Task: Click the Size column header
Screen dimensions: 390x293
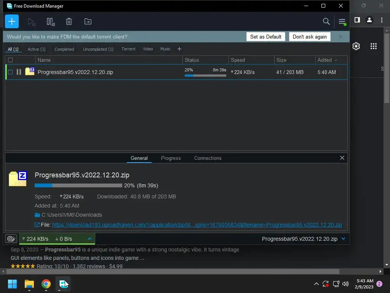Action: (295, 60)
